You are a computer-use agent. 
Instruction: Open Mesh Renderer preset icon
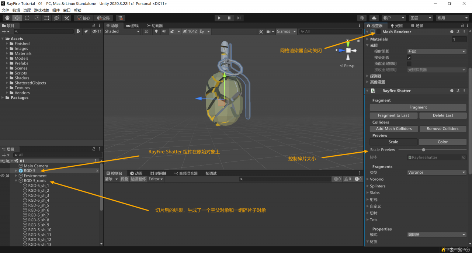tap(458, 32)
